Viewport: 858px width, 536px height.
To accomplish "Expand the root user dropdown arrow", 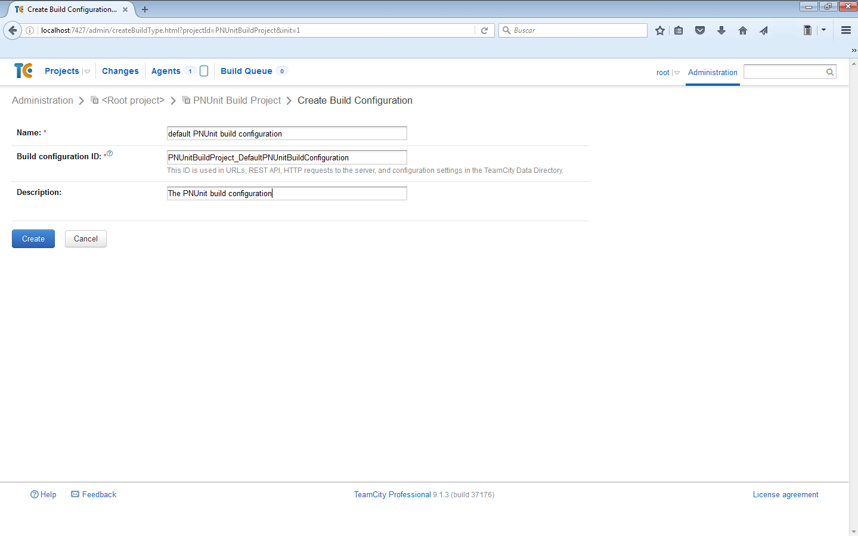I will [677, 73].
